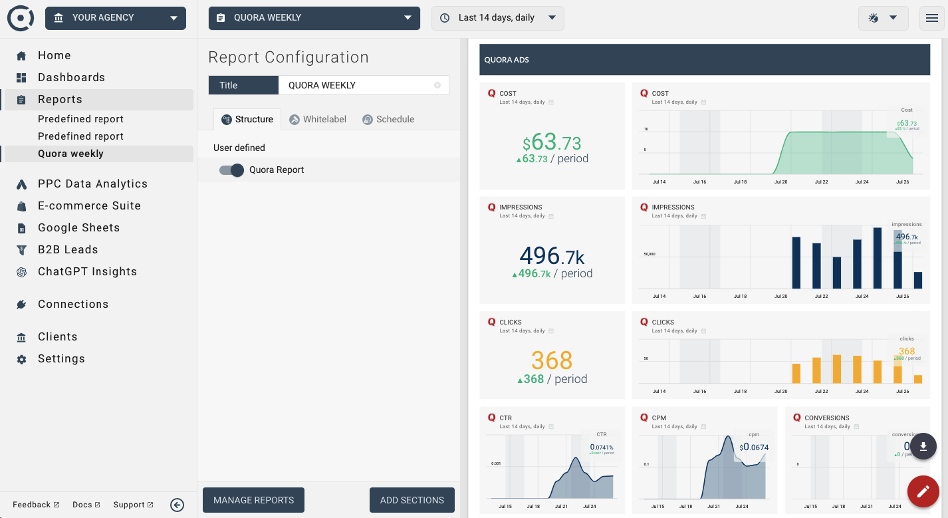The width and height of the screenshot is (948, 518).
Task: Click the QUORA ADS section header
Action: pos(705,60)
